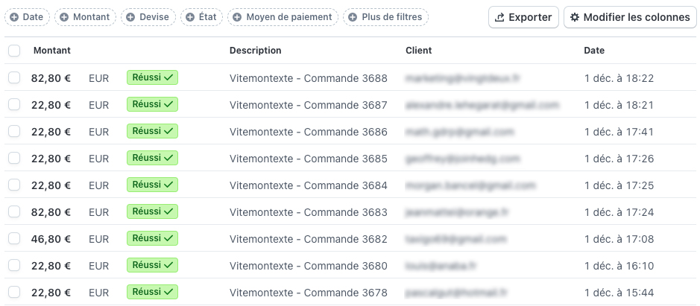
Task: Click the Exporter button
Action: [523, 17]
